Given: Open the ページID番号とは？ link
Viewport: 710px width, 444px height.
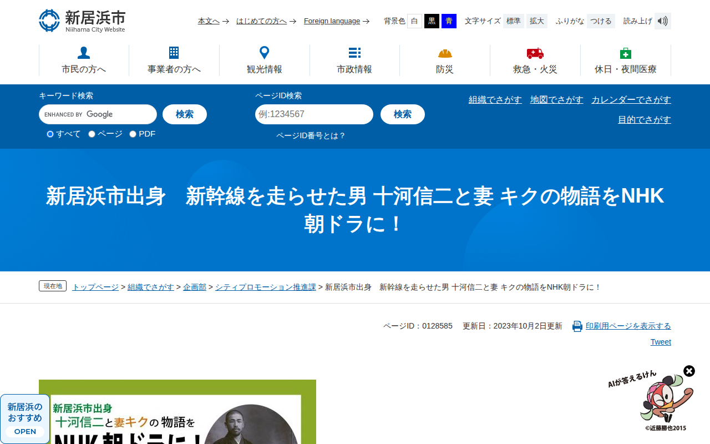Looking at the screenshot, I should tap(311, 136).
